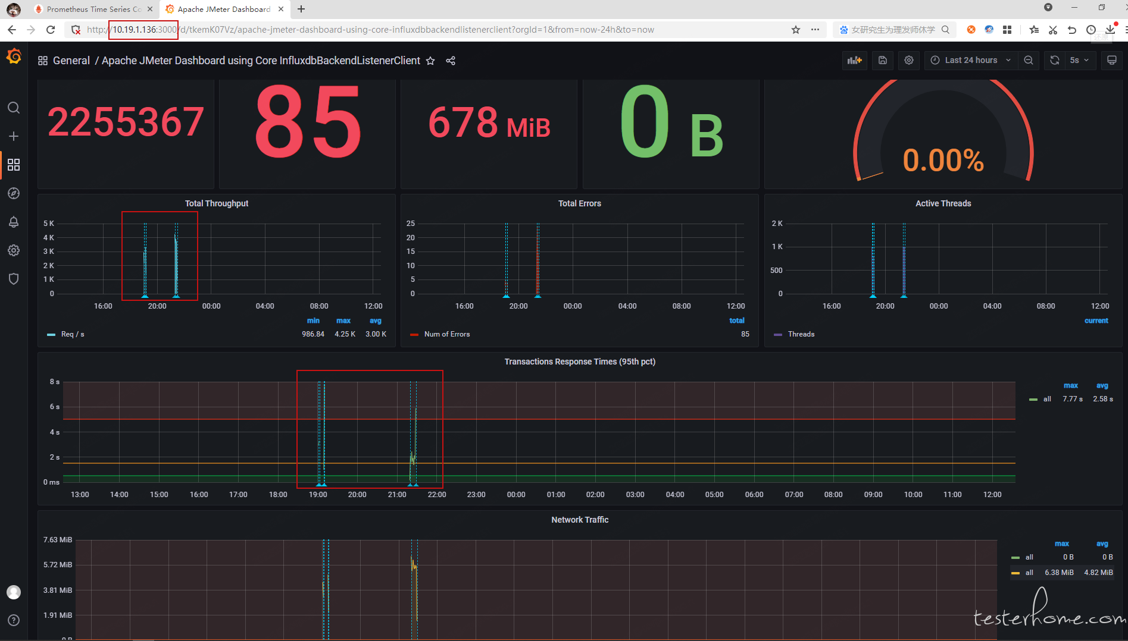The width and height of the screenshot is (1128, 641).
Task: Click the browser undo arrow icon
Action: pyautogui.click(x=1072, y=30)
